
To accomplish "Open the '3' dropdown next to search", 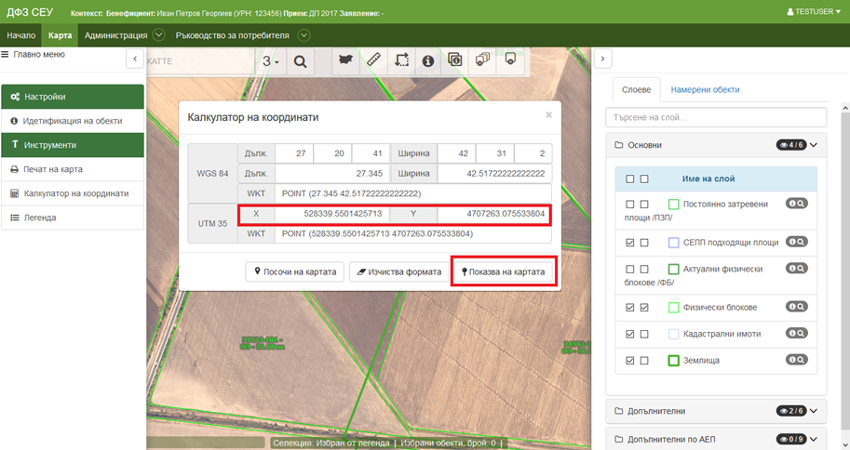I will [x=271, y=61].
